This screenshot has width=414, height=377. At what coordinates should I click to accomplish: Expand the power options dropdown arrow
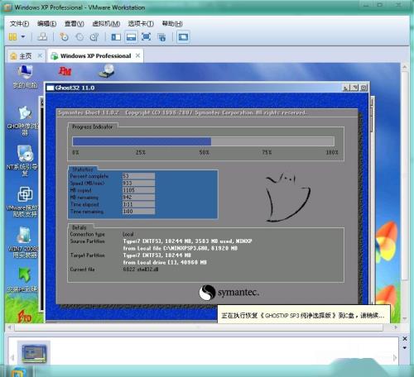click(23, 36)
